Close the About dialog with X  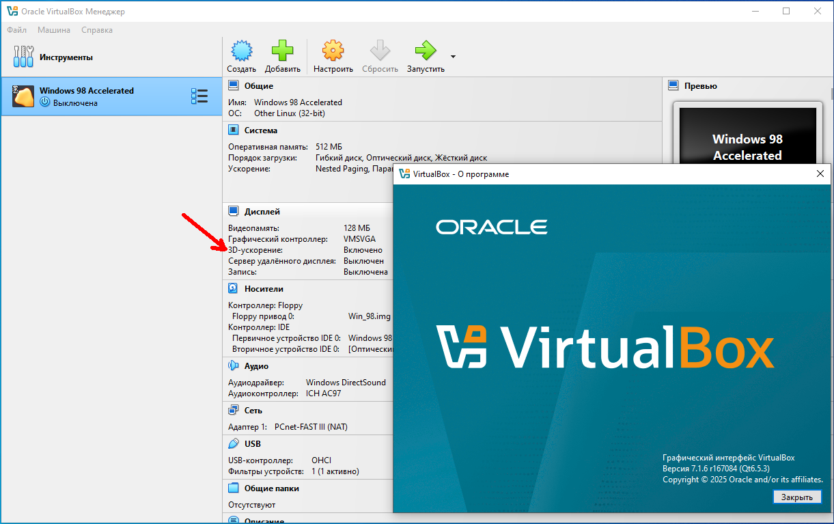[820, 174]
